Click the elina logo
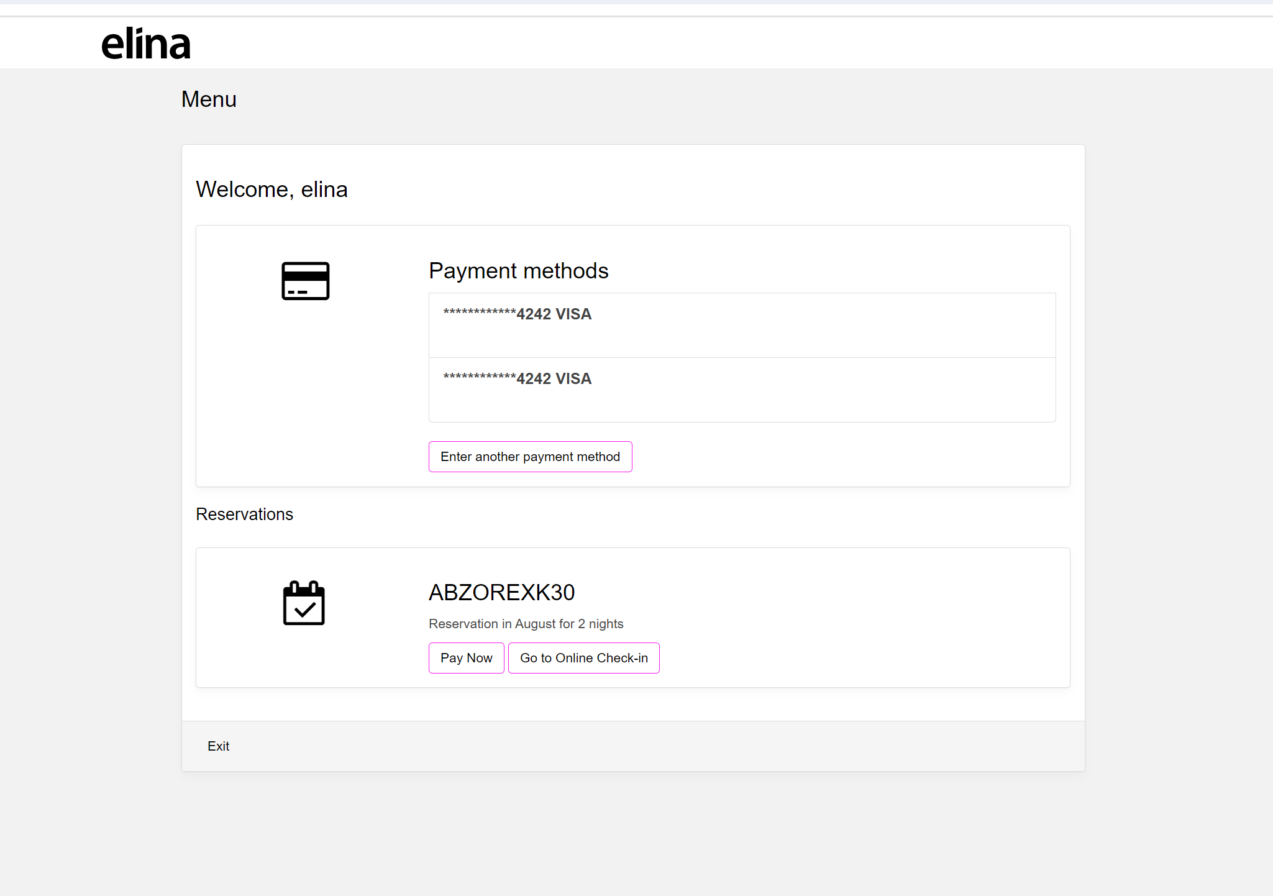1273x896 pixels. tap(146, 43)
